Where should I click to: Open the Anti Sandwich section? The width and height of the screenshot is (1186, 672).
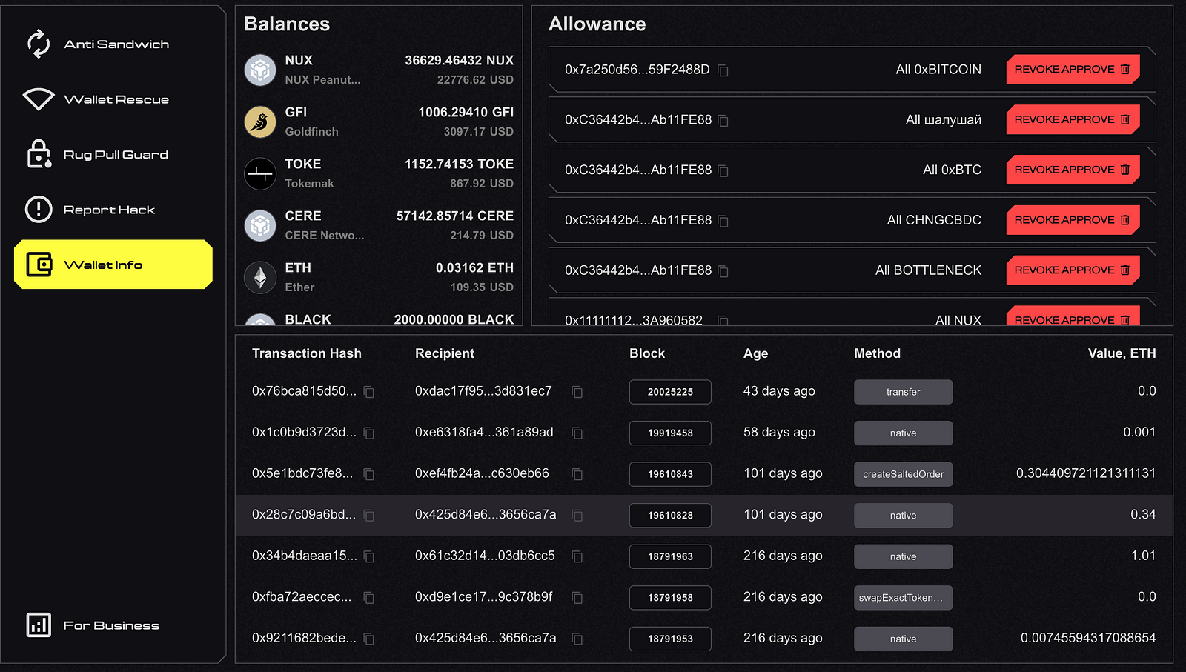tap(113, 44)
